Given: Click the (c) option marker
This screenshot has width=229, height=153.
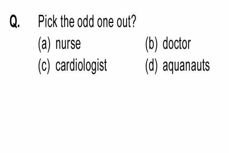Looking at the screenshot, I should point(44,66).
